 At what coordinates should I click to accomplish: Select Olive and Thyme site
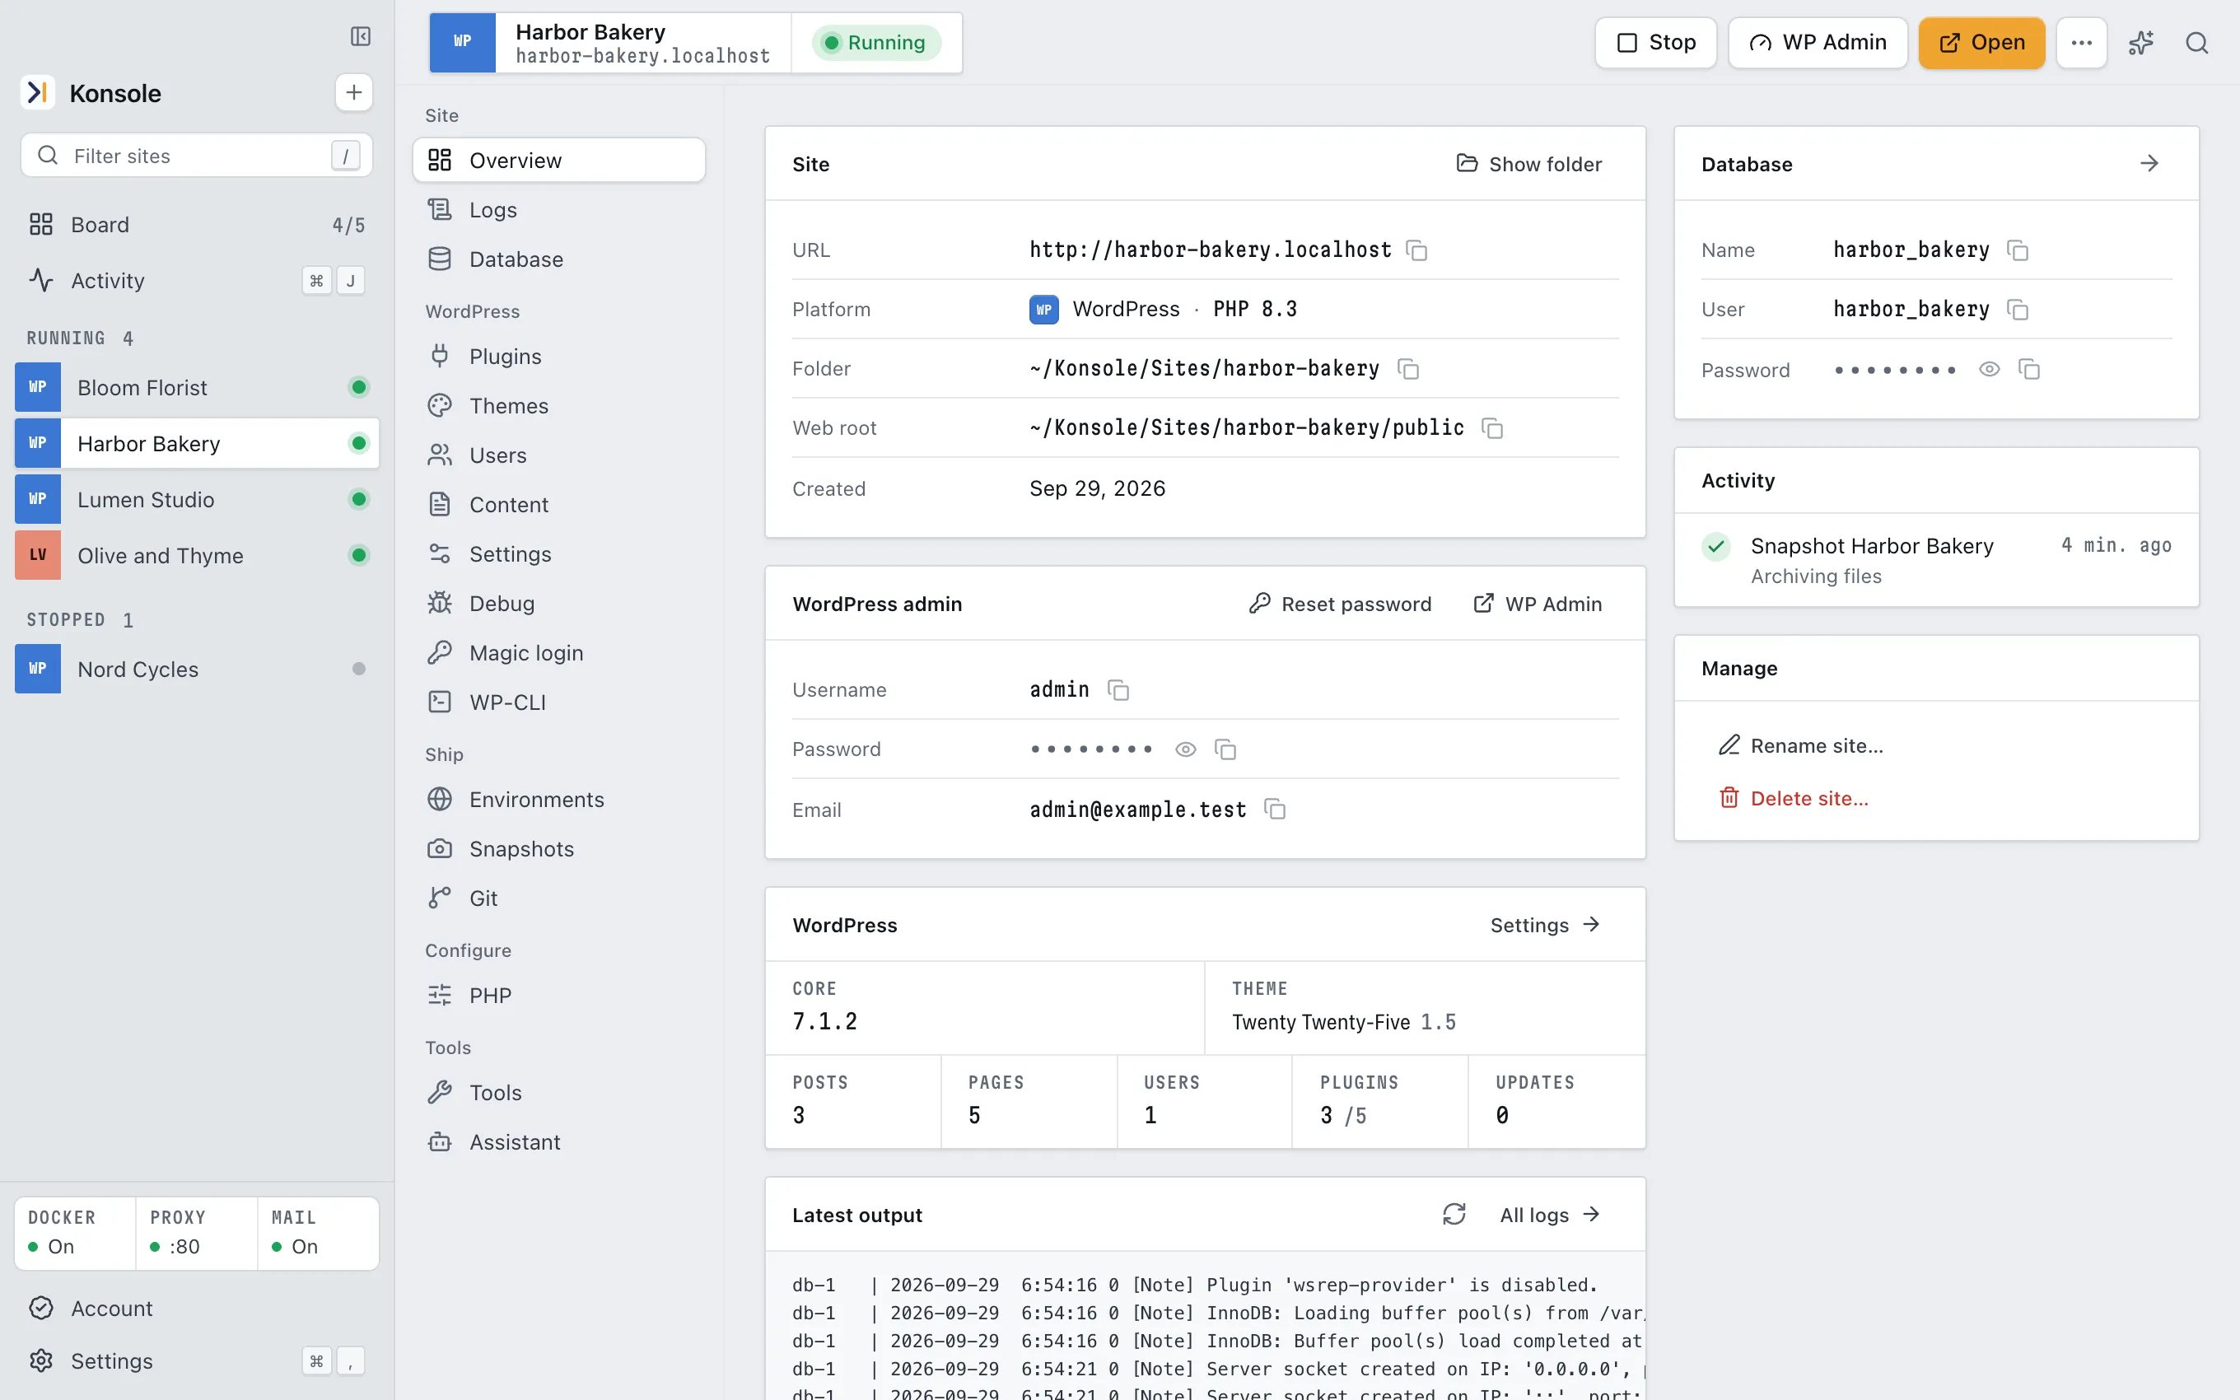pyautogui.click(x=196, y=556)
